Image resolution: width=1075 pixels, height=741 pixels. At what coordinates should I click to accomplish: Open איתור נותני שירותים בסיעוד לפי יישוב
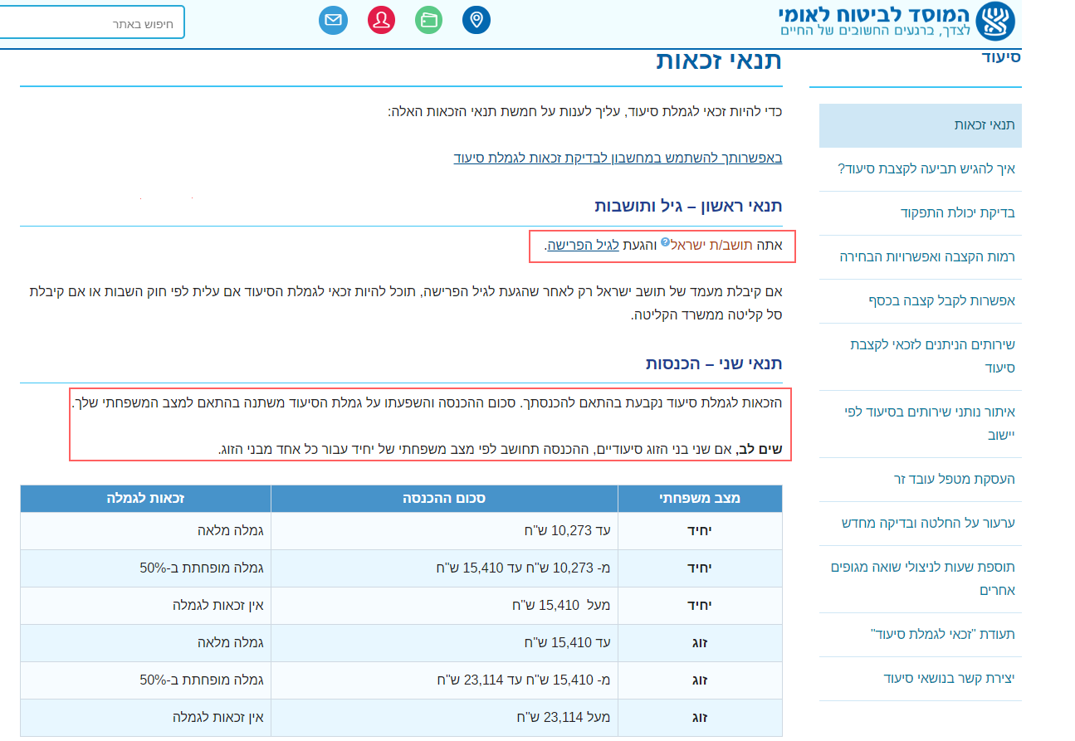(x=930, y=422)
